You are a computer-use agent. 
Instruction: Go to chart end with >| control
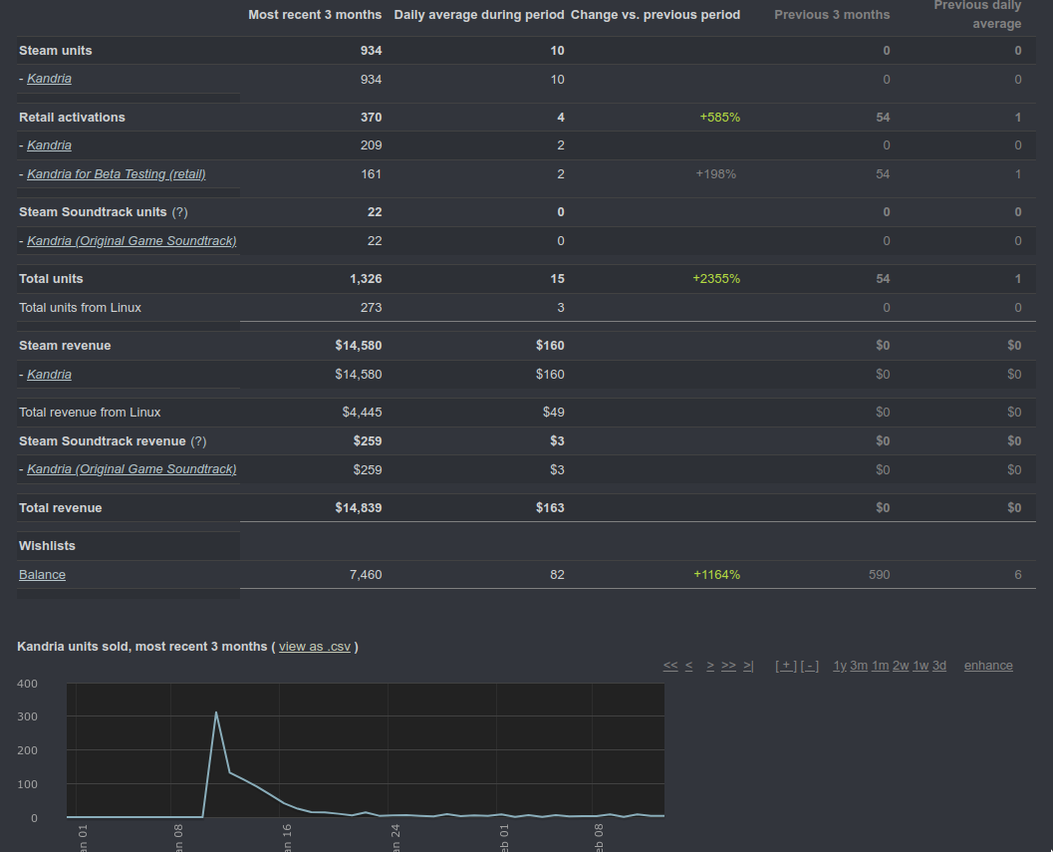point(748,666)
